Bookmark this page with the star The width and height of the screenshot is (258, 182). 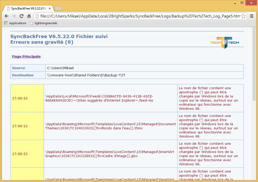pos(244,16)
